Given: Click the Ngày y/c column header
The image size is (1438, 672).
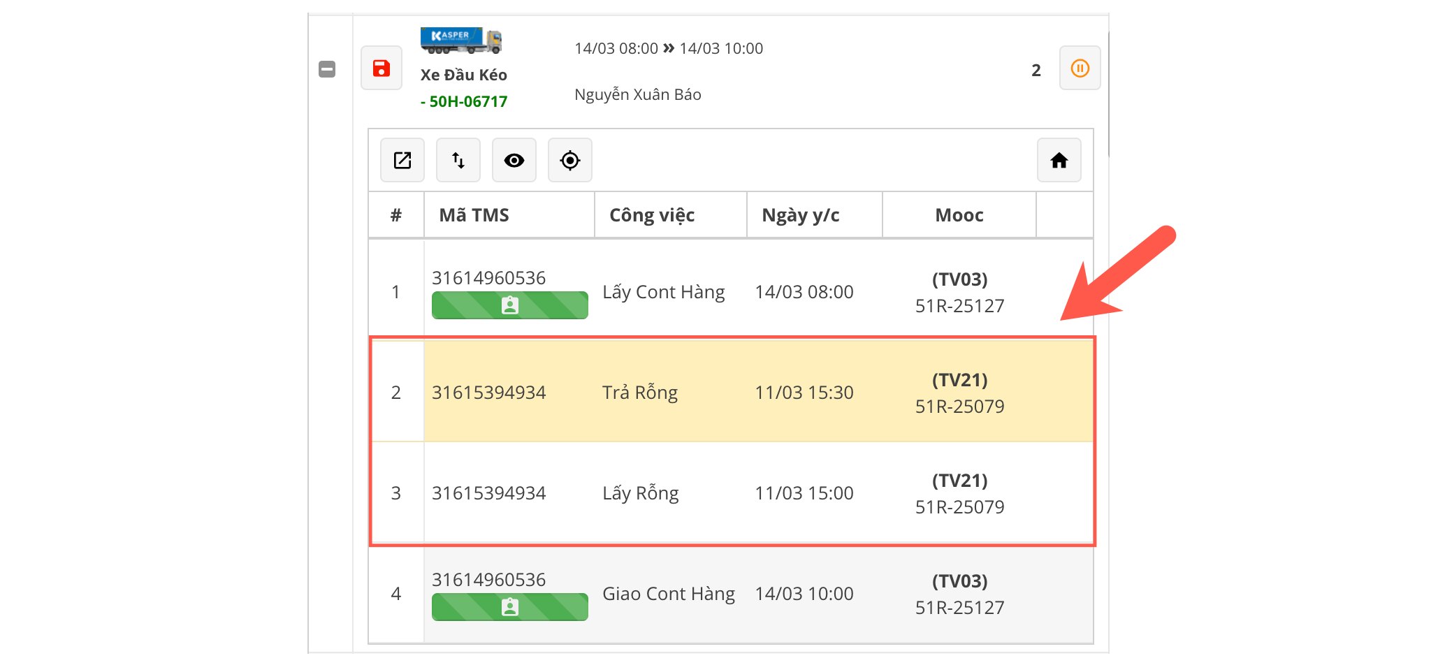Looking at the screenshot, I should [x=800, y=215].
